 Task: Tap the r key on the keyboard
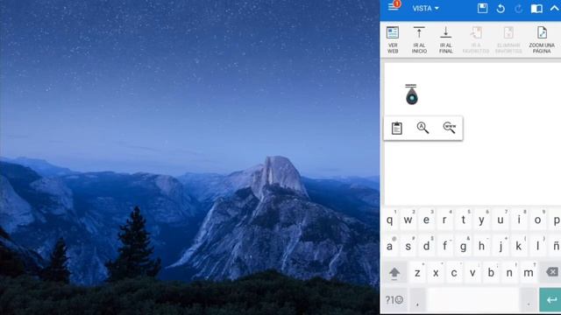pos(444,220)
